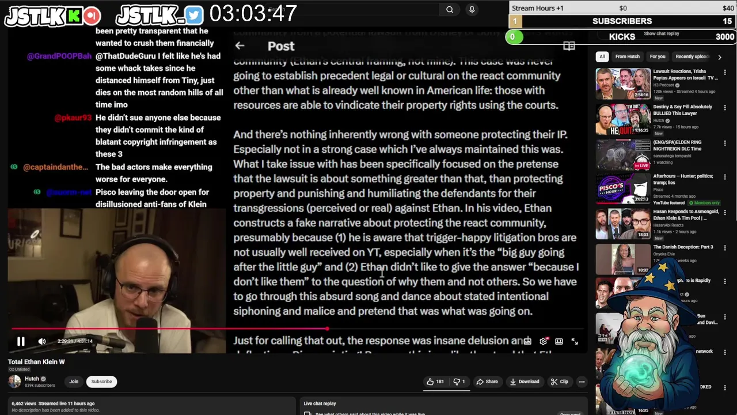Open The Danish Deception: Part 3 title
This screenshot has height=415, width=737.
coord(683,247)
